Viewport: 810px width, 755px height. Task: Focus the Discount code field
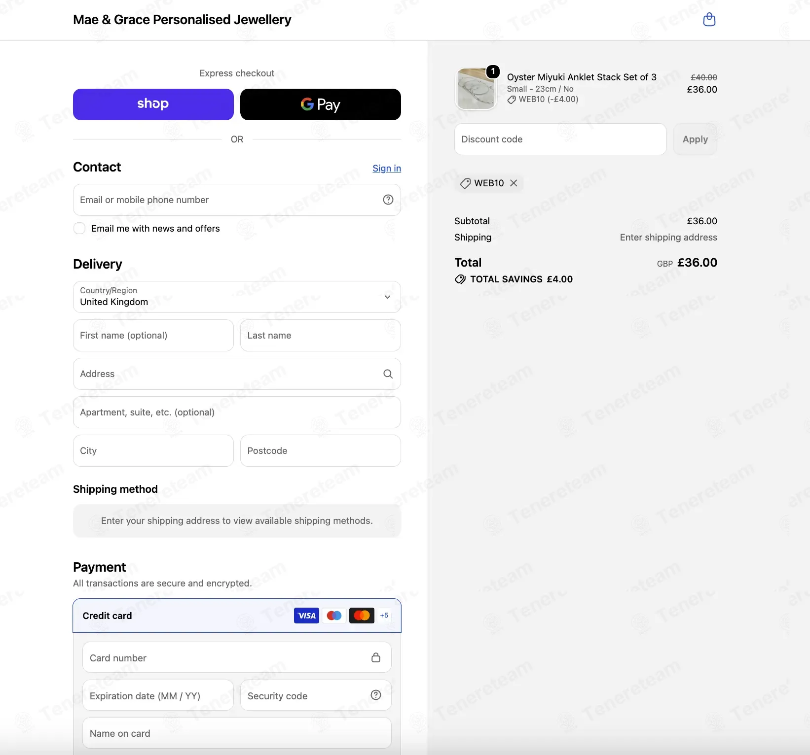pos(560,139)
